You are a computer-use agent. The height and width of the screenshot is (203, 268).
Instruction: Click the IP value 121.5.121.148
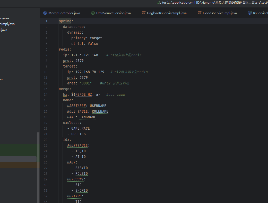pyautogui.click(x=85, y=55)
